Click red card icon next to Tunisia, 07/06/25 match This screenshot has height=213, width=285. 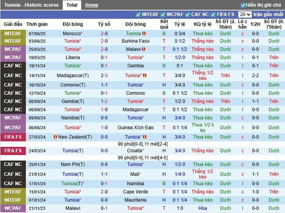(144, 34)
